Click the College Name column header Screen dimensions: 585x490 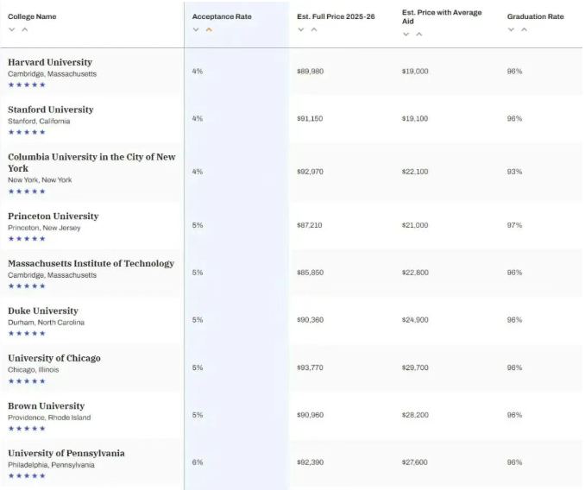32,16
